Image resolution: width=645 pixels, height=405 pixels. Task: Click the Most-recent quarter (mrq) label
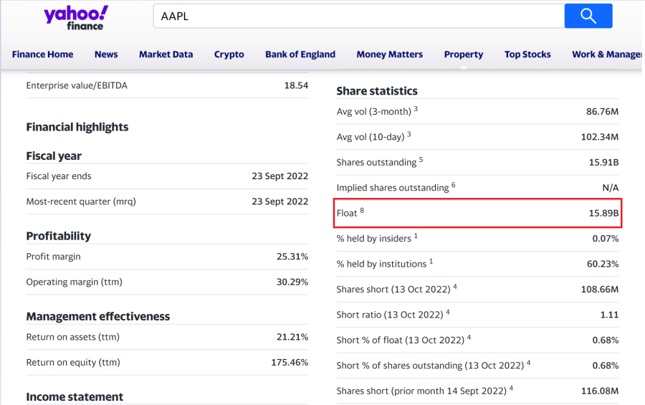[x=81, y=201]
